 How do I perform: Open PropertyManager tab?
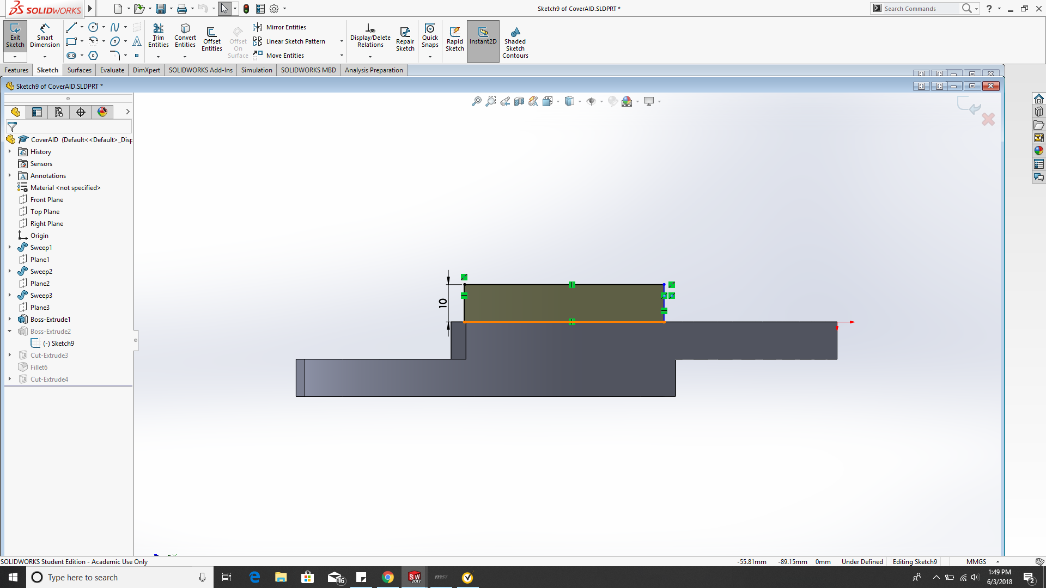37,112
